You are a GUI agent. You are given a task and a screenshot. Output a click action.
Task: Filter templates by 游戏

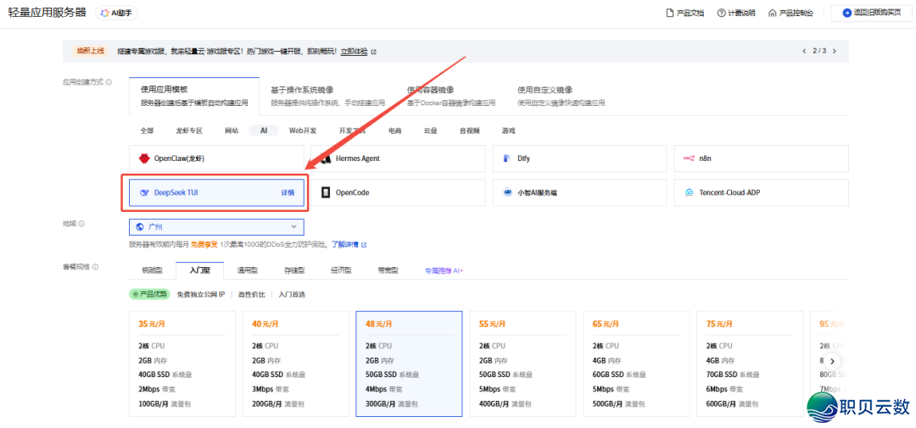point(508,131)
